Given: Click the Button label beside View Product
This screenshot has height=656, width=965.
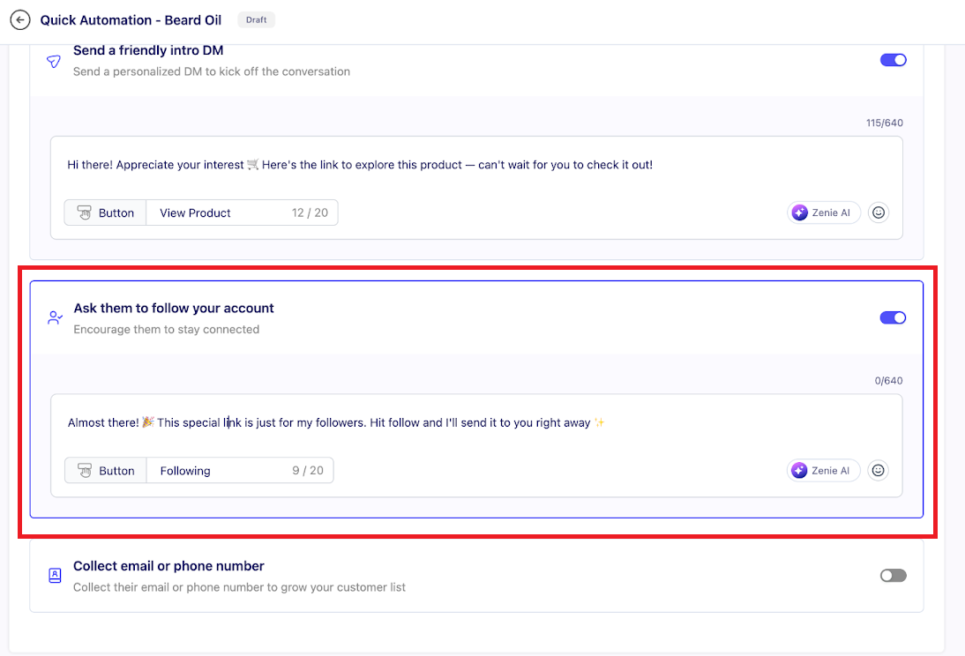Looking at the screenshot, I should [x=105, y=212].
